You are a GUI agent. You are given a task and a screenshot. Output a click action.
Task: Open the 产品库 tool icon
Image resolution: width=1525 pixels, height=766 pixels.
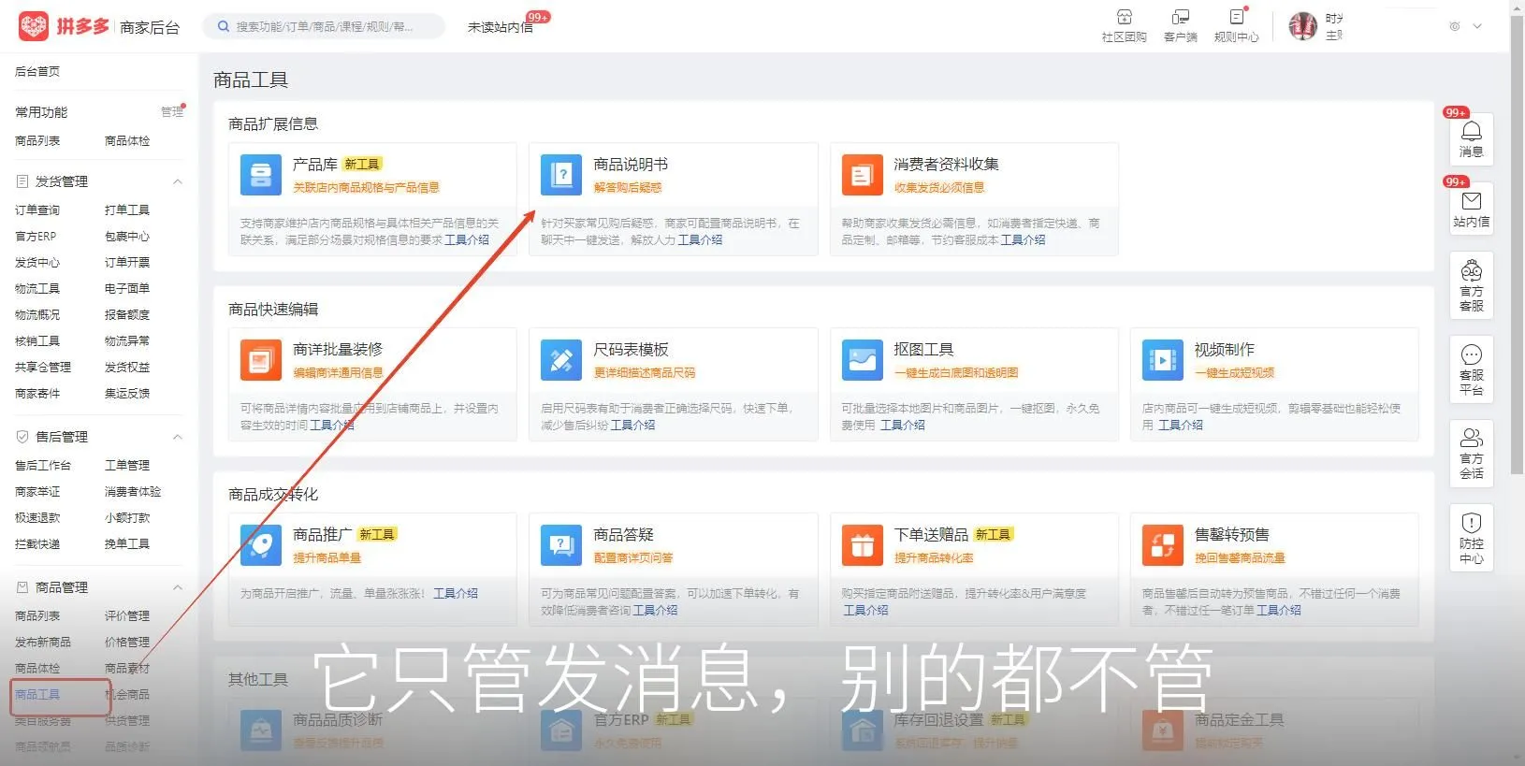pos(261,175)
